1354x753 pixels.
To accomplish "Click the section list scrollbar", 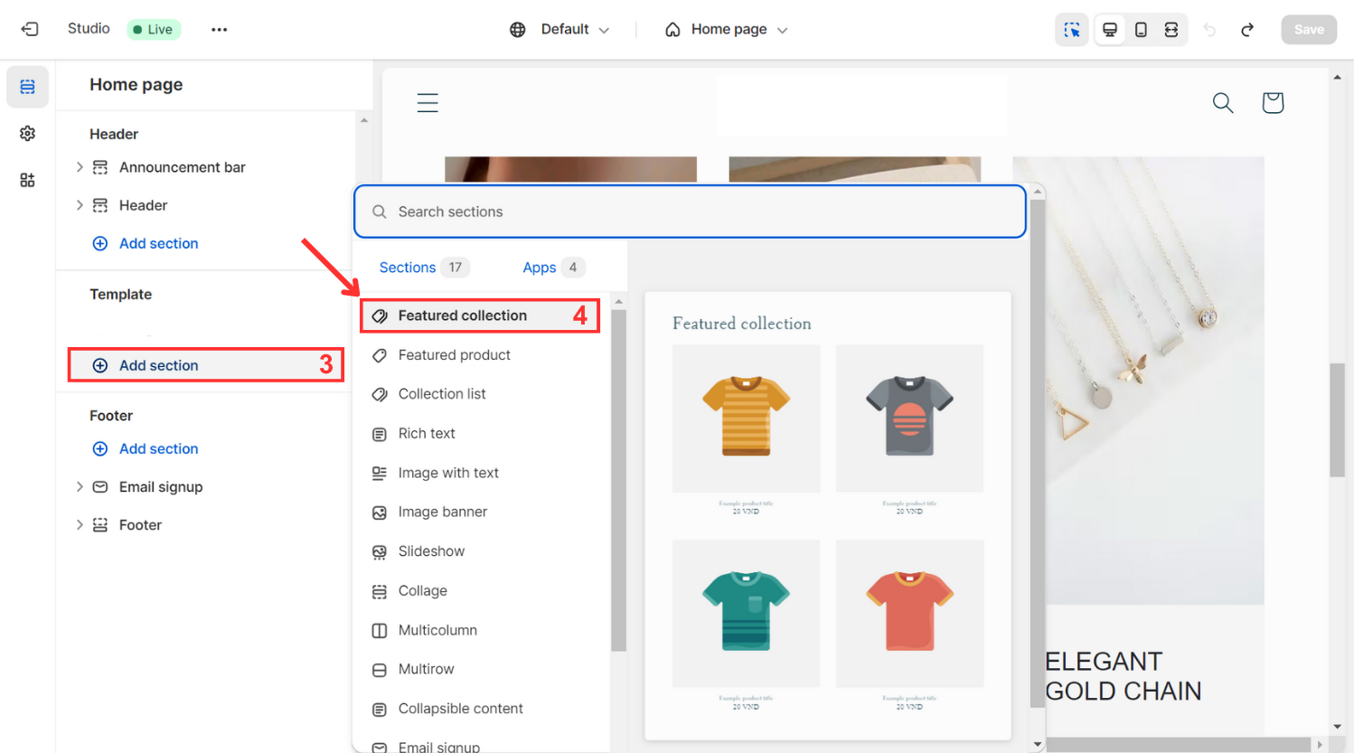I will click(x=618, y=480).
